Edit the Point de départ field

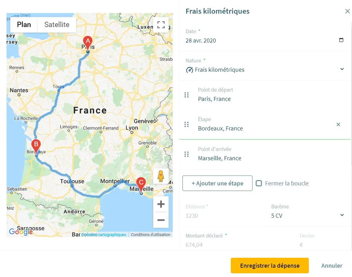tap(235, 99)
